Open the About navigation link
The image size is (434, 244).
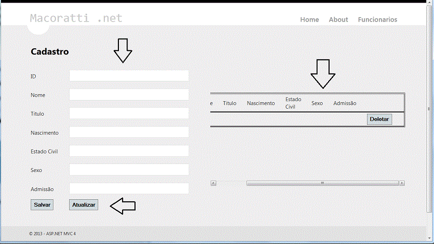338,20
